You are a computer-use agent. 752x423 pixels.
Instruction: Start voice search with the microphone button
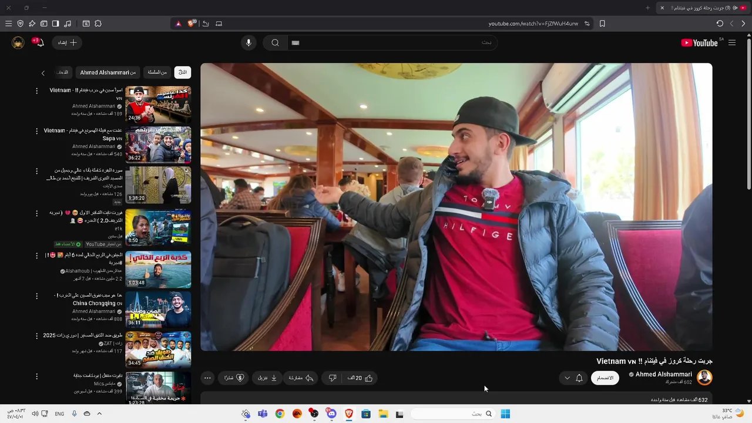249,42
